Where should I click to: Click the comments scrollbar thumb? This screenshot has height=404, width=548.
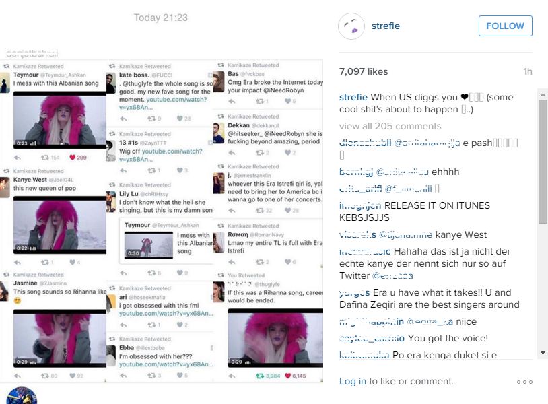tap(543, 162)
